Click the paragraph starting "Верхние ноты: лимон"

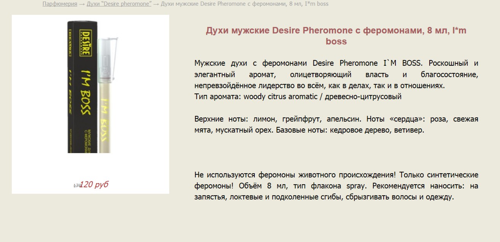click(x=336, y=125)
